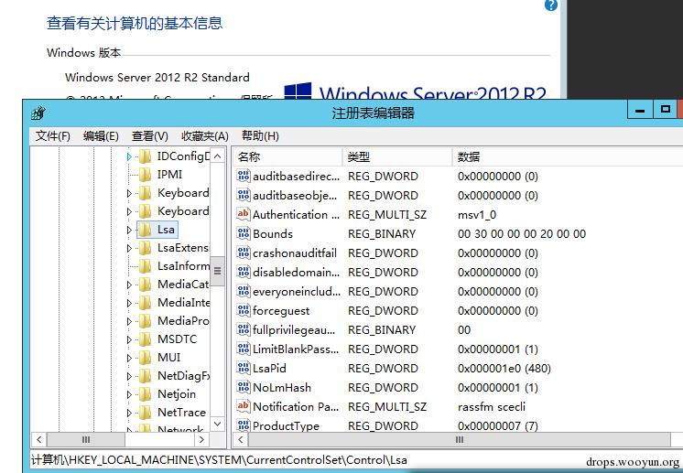
Task: Select the NoLmHash value name
Action: 282,387
